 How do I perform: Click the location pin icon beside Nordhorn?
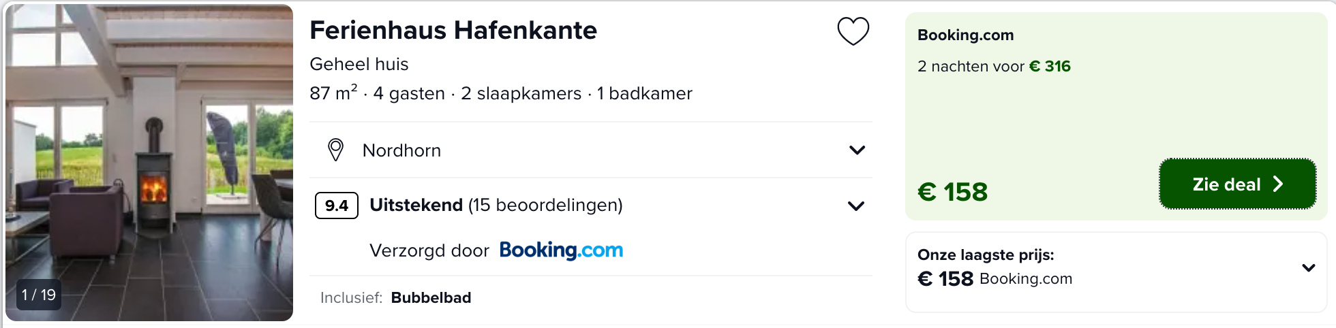[x=335, y=150]
